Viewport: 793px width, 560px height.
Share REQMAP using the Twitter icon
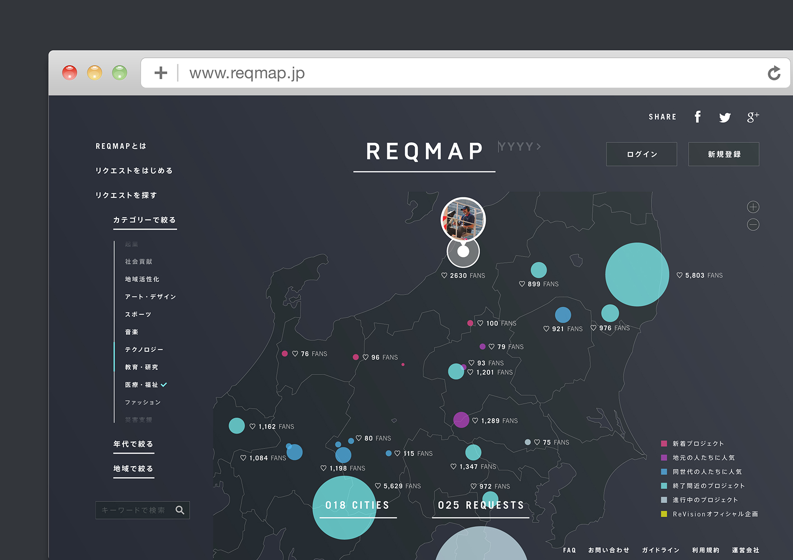[x=725, y=117]
